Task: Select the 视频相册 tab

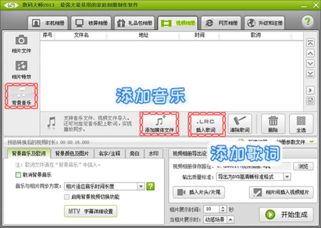Action: click(178, 23)
